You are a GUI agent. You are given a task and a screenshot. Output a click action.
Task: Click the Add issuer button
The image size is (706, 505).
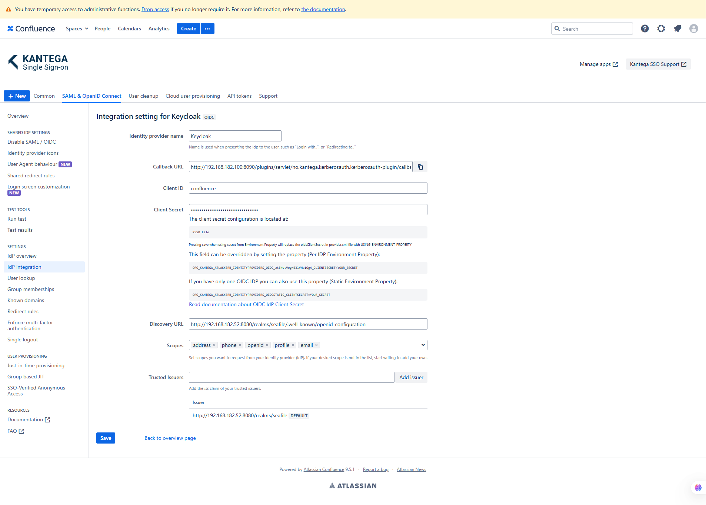(x=411, y=377)
